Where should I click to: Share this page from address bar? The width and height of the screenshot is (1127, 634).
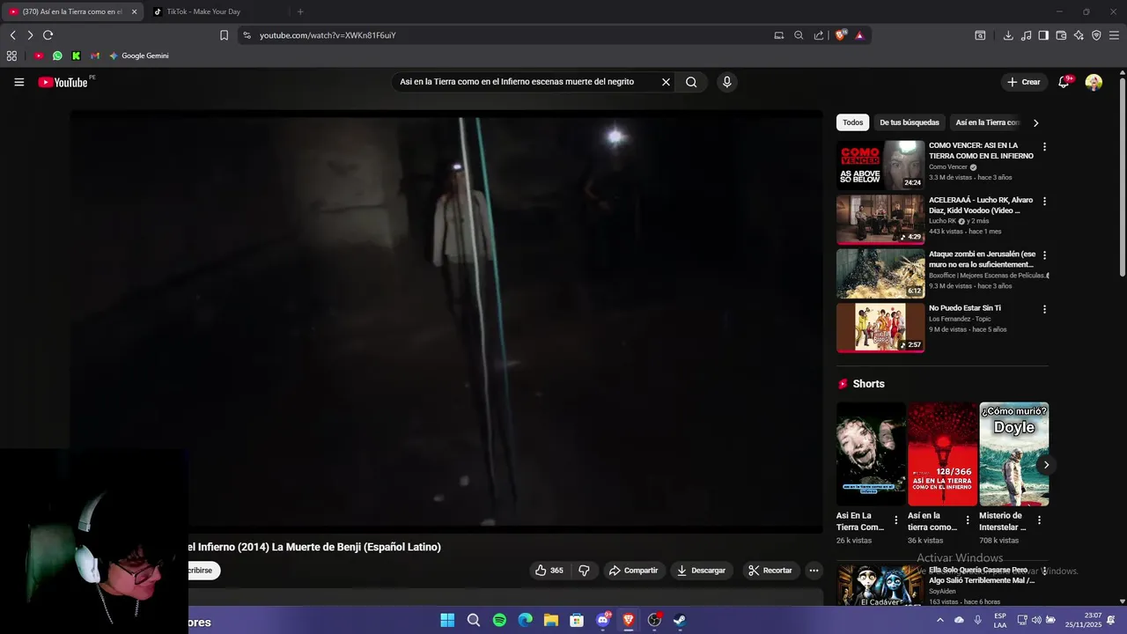(x=819, y=35)
